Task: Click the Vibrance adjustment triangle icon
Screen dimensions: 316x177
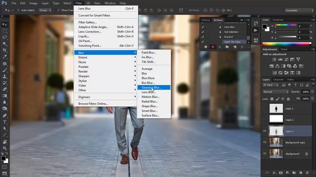Action: pos(298,59)
